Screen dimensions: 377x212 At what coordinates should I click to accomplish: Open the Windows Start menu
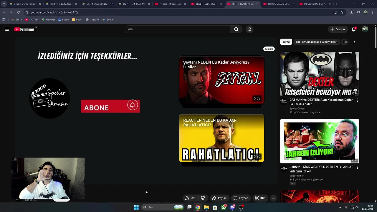tap(136, 207)
